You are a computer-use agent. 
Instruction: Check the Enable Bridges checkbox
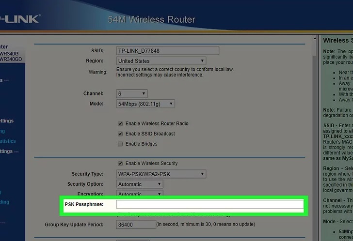(120, 144)
